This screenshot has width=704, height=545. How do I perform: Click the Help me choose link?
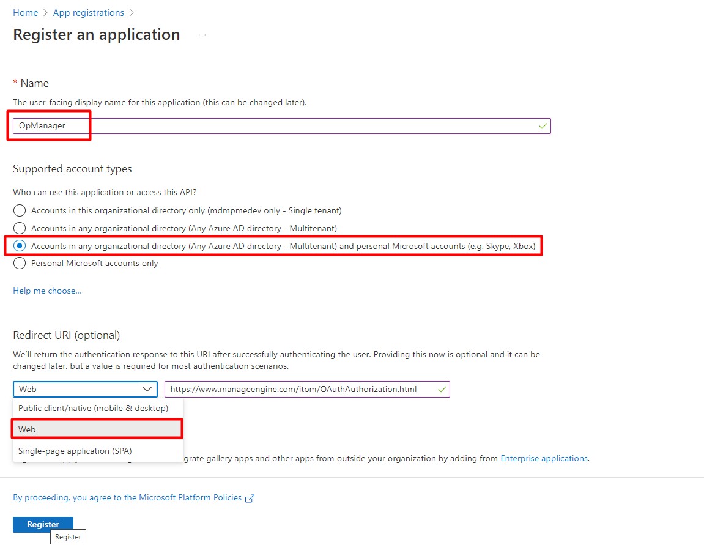click(x=46, y=291)
